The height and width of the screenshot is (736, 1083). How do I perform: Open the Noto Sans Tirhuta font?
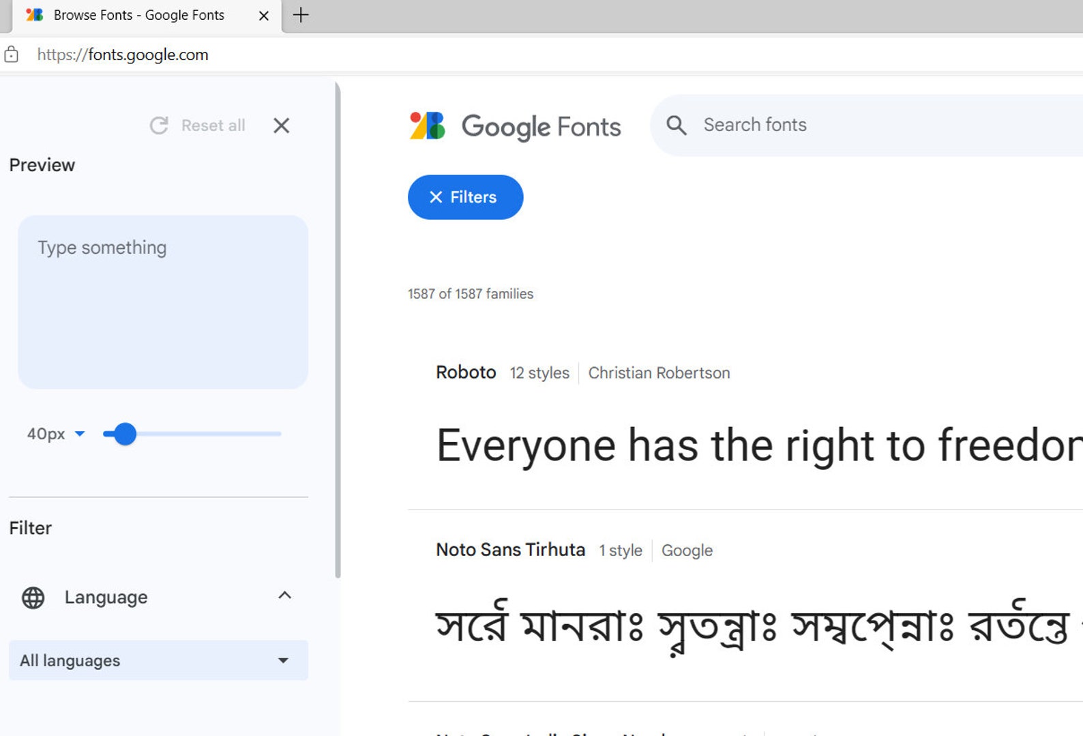[510, 550]
